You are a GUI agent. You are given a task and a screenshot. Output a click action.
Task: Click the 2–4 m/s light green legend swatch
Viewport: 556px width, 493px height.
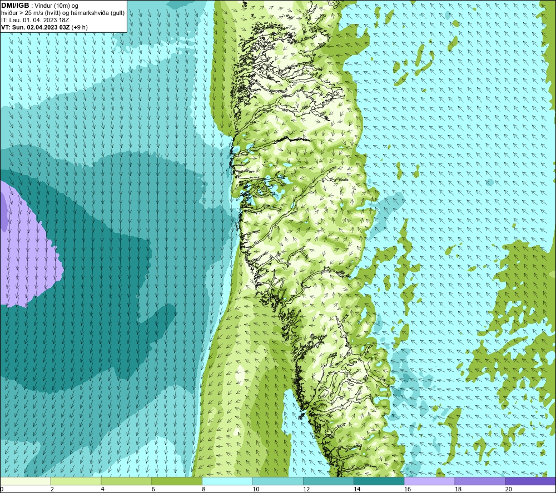click(76, 481)
